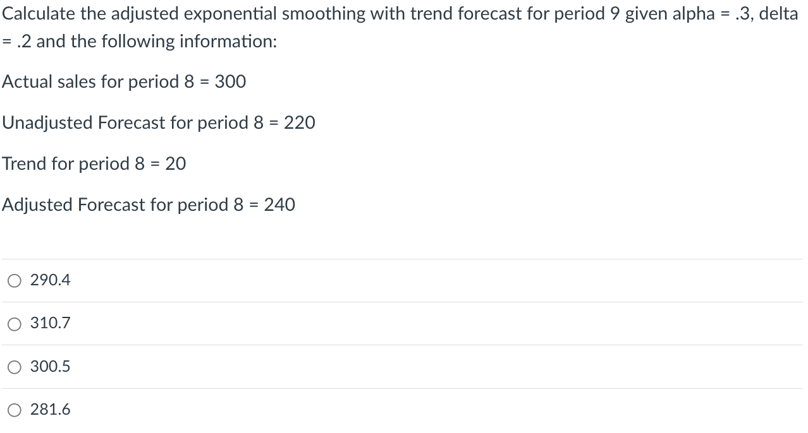
Task: Select the radio button for 310.7
Action: (14, 324)
